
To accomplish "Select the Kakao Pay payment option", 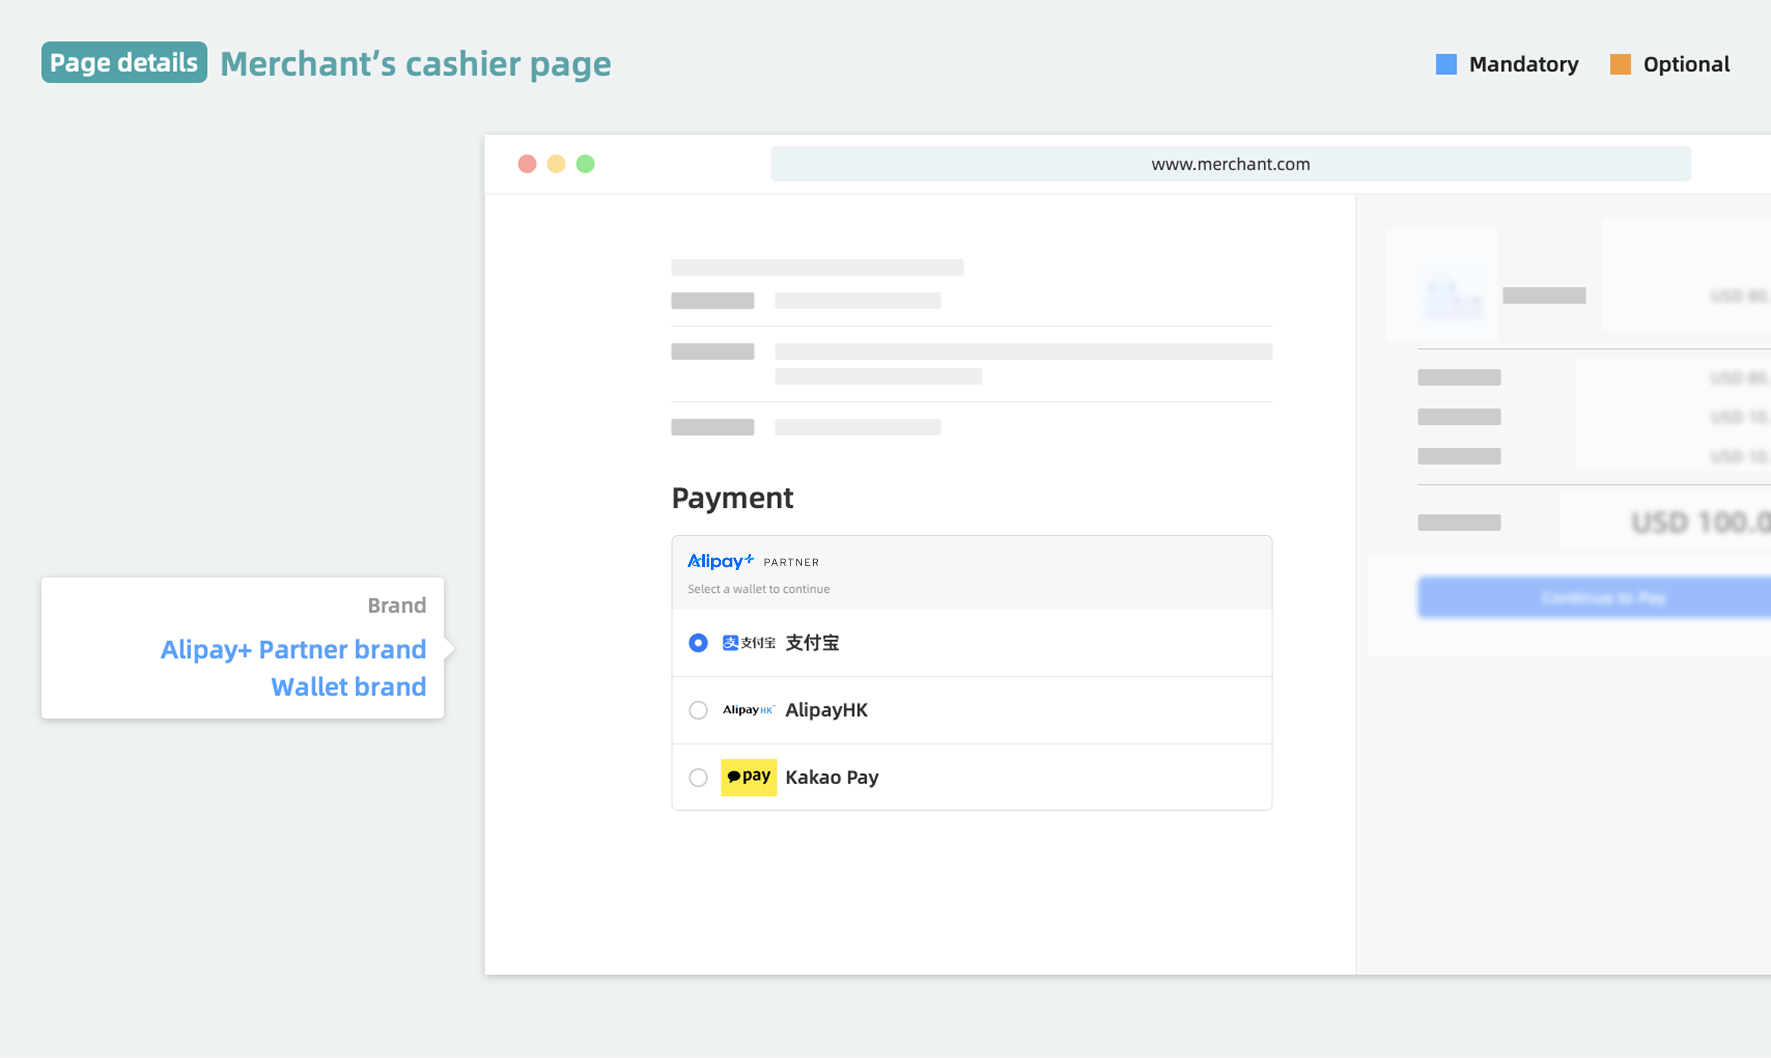I will point(697,777).
